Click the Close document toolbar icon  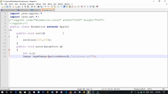point(13,7)
